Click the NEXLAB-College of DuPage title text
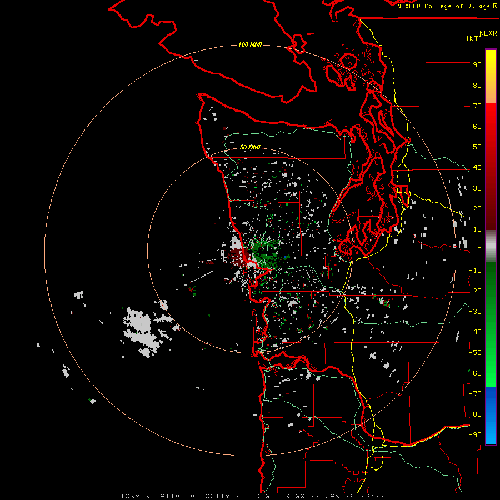The image size is (500, 500). point(443,6)
